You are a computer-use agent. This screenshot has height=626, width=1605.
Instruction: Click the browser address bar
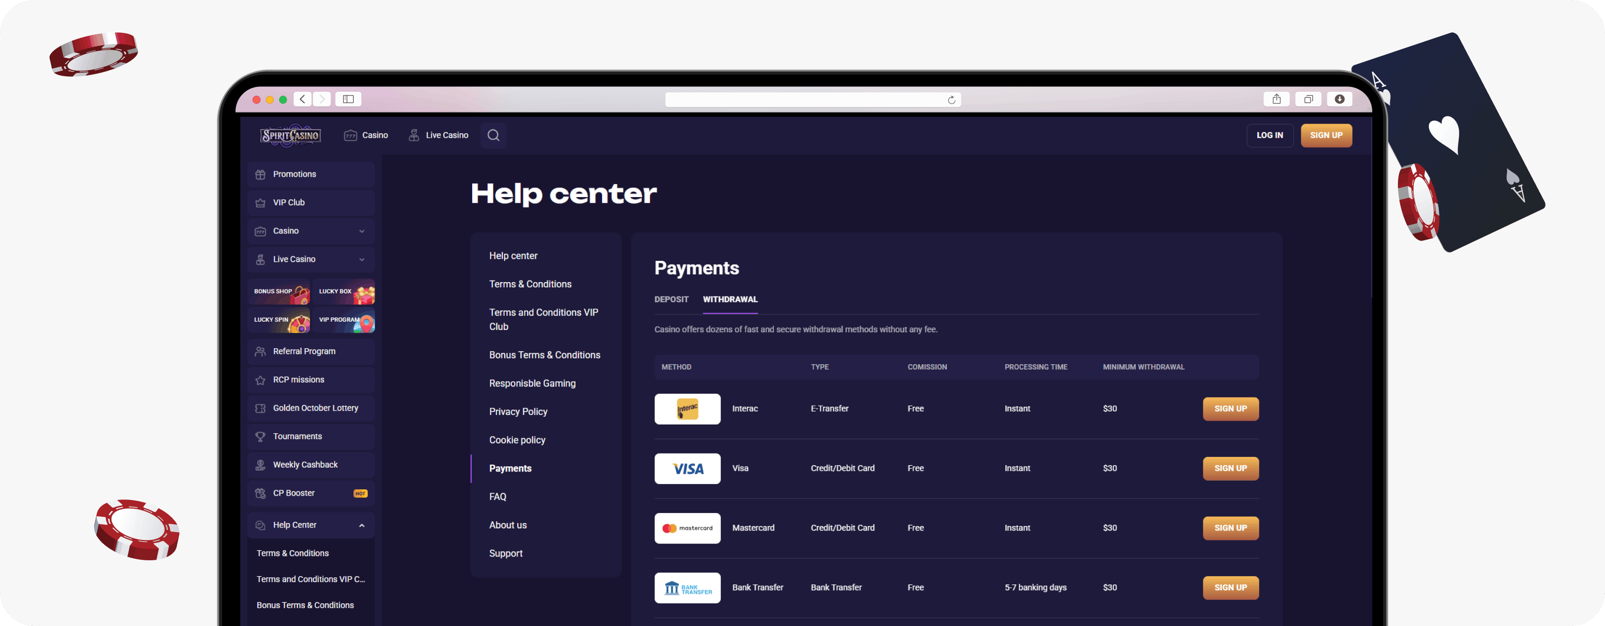point(813,100)
